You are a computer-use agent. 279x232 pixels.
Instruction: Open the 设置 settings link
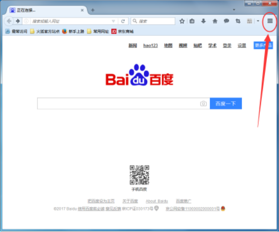pos(242,45)
